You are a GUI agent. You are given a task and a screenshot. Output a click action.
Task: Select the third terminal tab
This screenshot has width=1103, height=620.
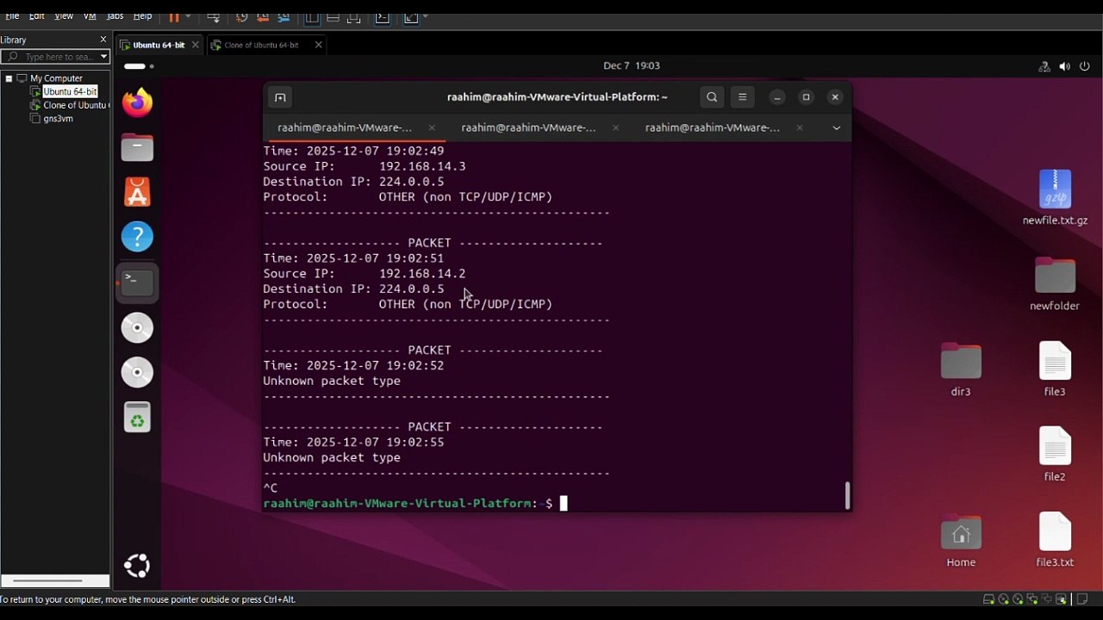[713, 127]
